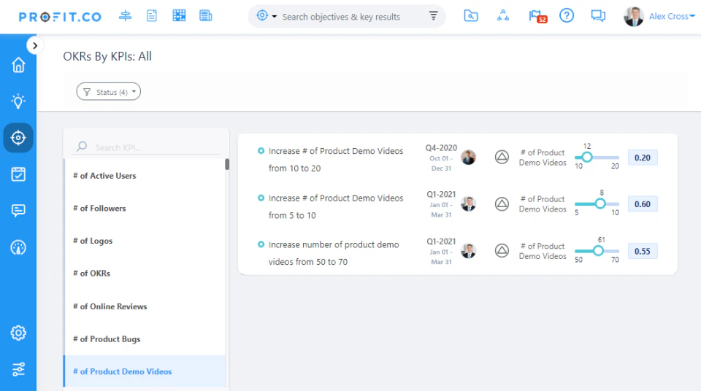
Task: Select the OKR target sidebar icon
Action: (x=18, y=138)
